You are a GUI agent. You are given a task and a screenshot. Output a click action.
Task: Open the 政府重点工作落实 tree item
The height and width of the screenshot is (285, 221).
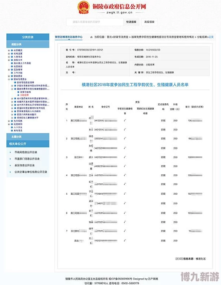(x=22, y=63)
